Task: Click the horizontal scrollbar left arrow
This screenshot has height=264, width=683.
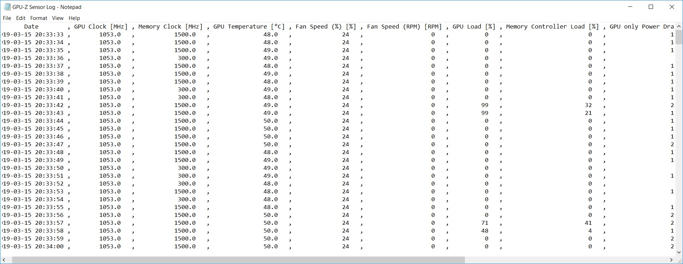Action: tap(4, 260)
